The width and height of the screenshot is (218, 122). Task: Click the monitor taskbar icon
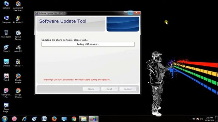coord(64,119)
